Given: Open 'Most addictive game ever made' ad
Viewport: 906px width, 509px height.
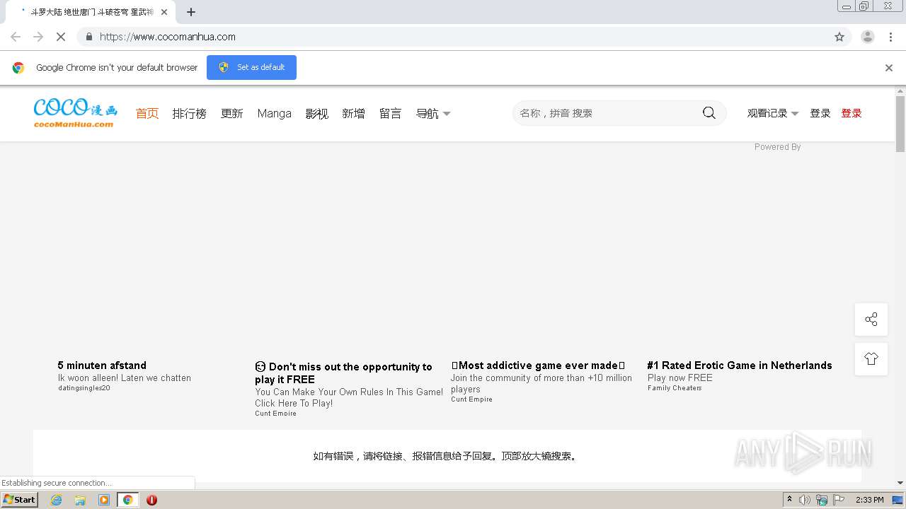Looking at the screenshot, I should 538,365.
